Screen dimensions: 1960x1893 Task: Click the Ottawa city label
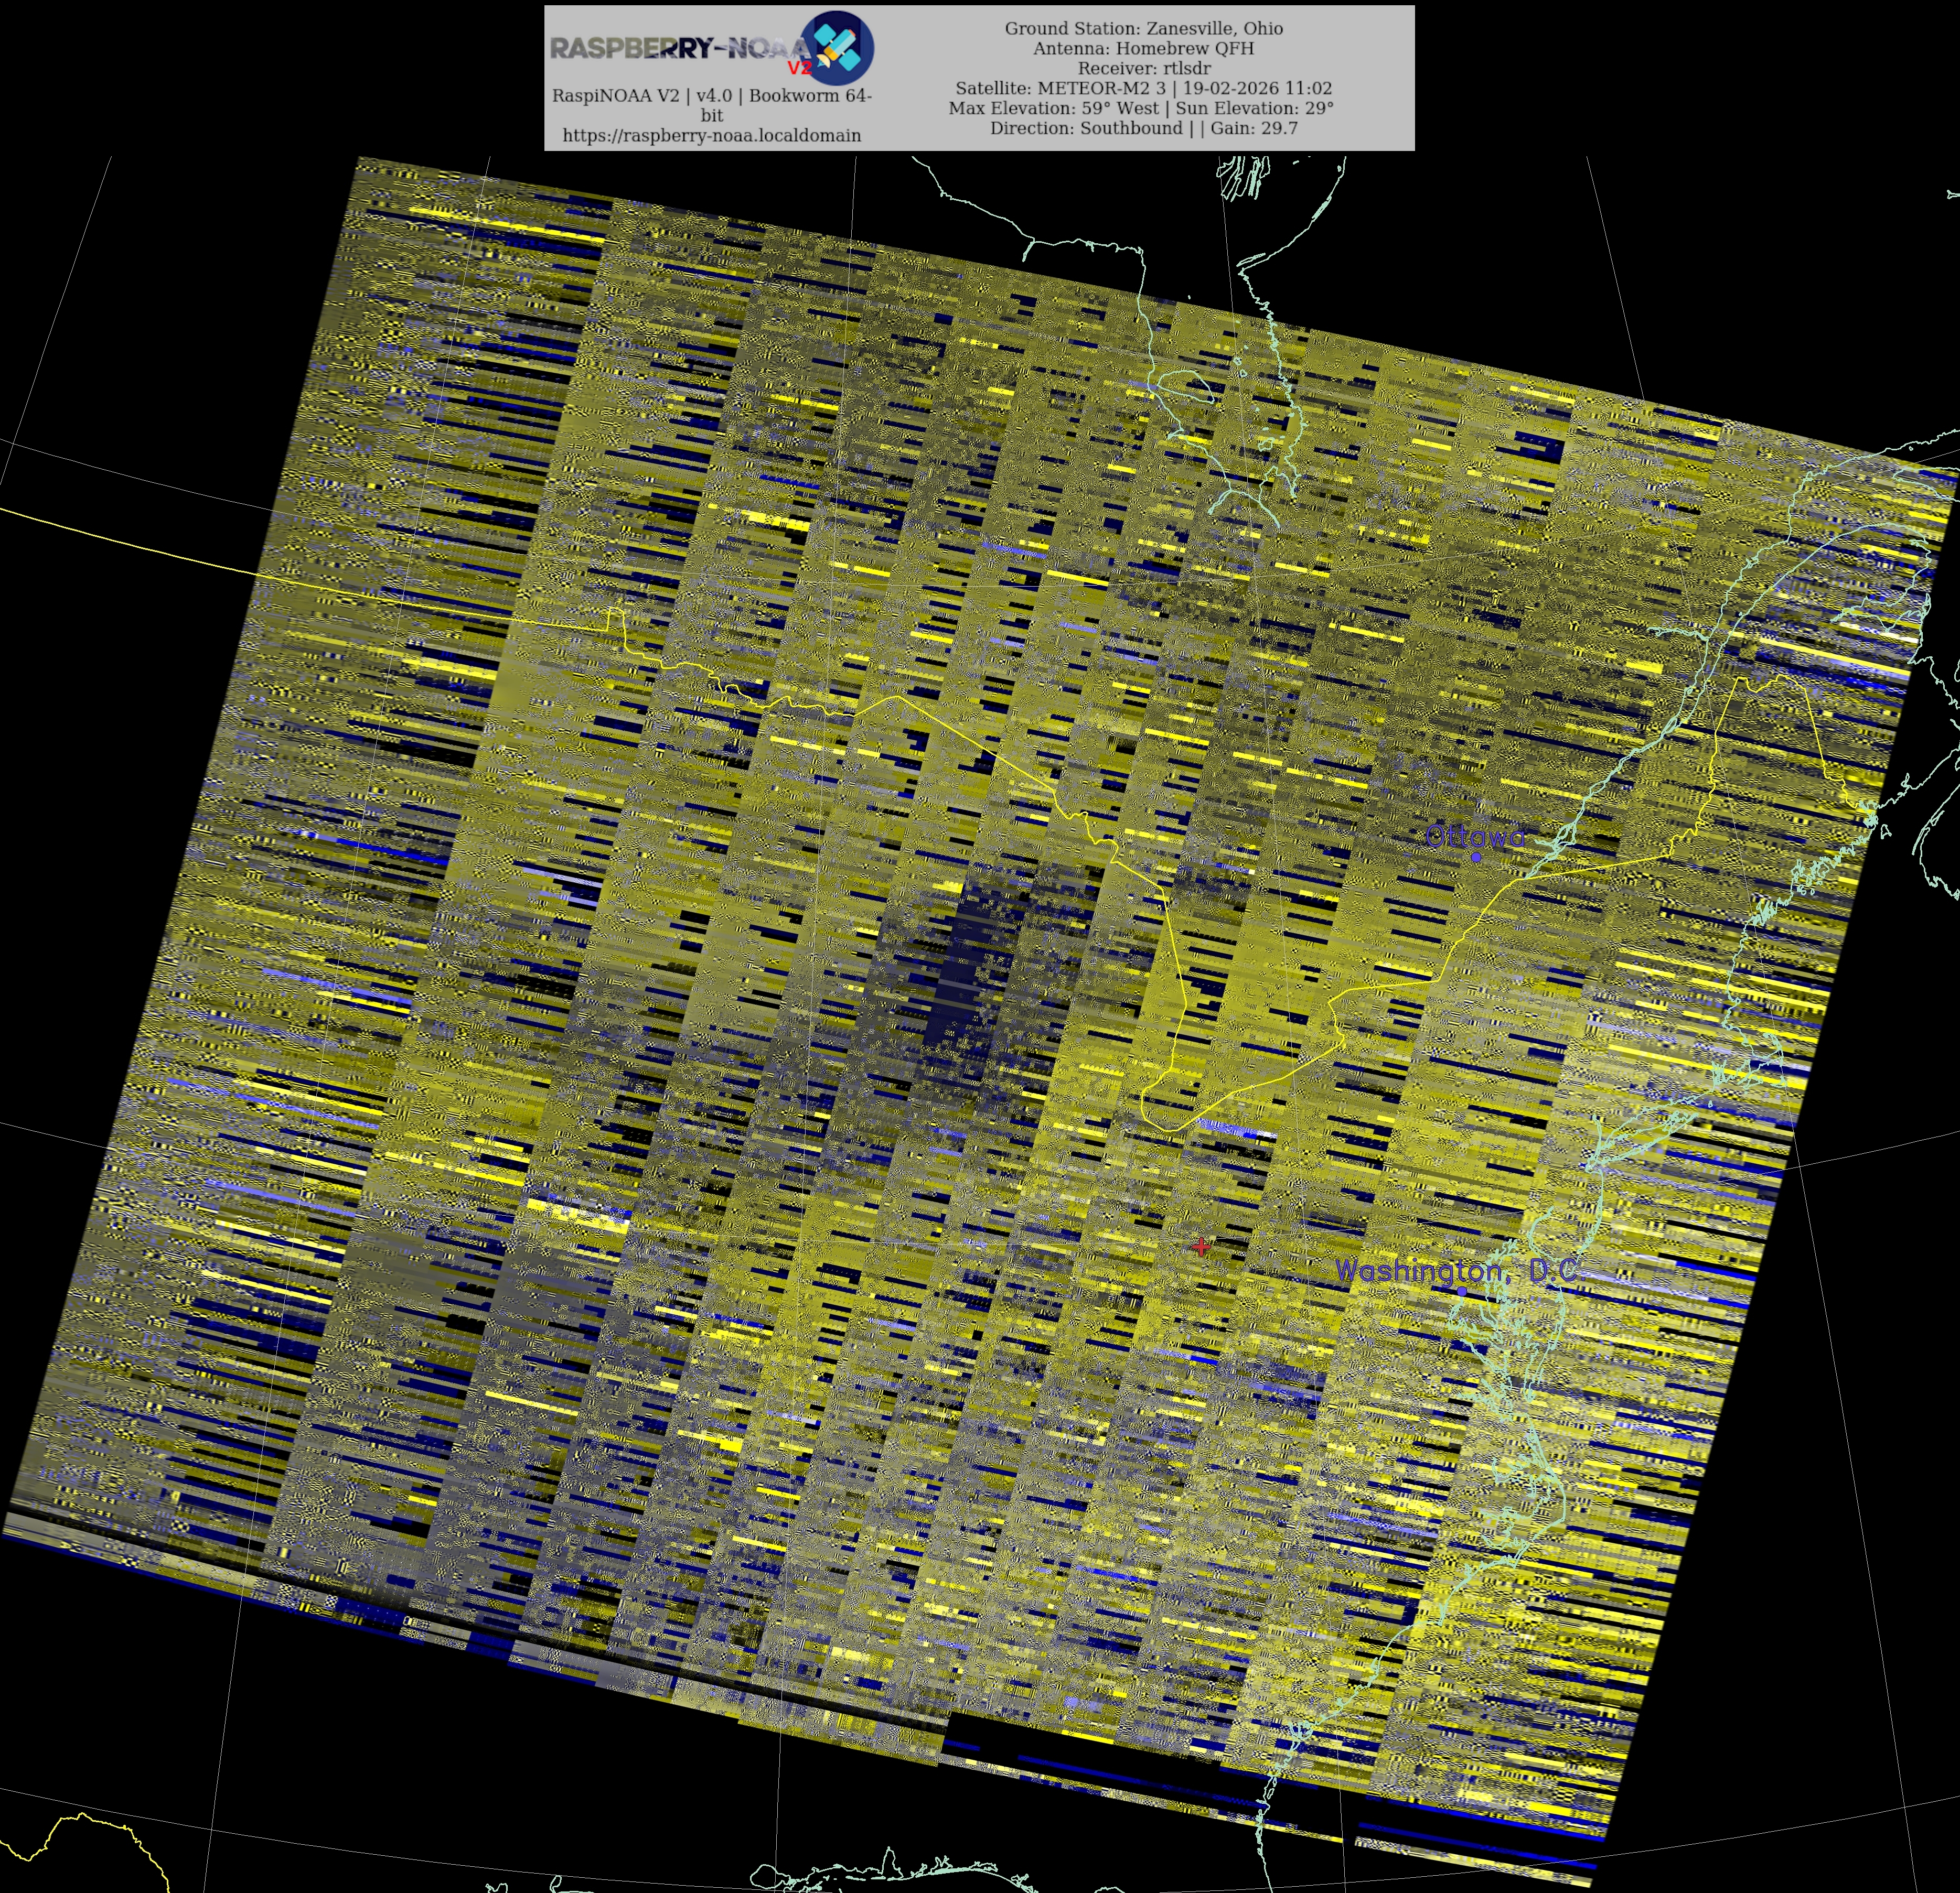click(x=1475, y=836)
